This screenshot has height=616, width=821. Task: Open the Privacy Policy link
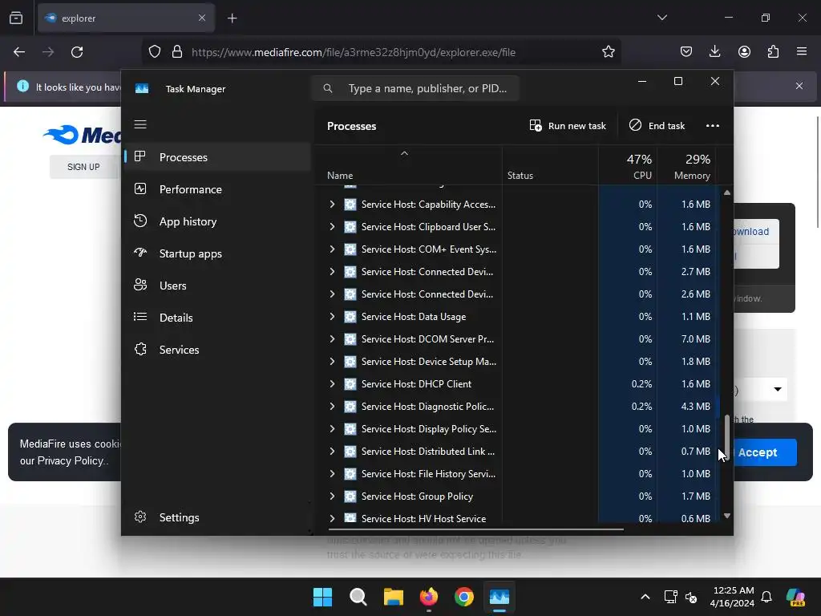point(71,461)
